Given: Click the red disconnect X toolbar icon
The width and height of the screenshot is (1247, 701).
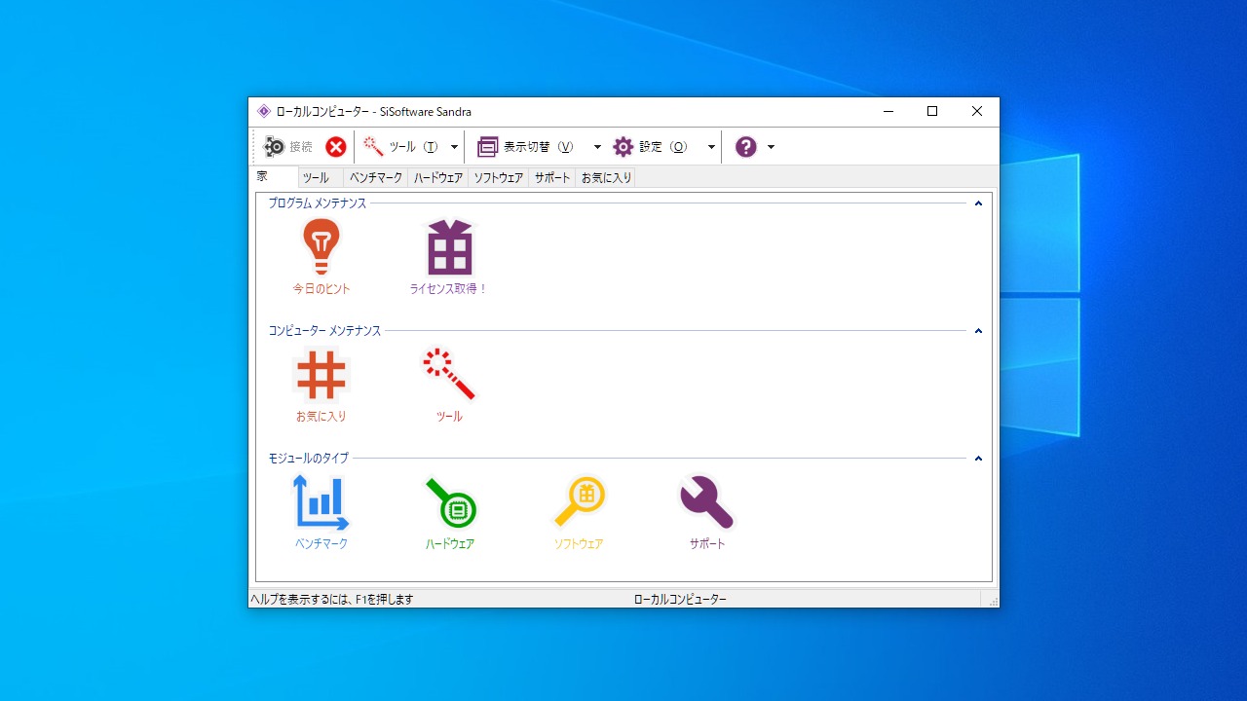Looking at the screenshot, I should pos(336,147).
